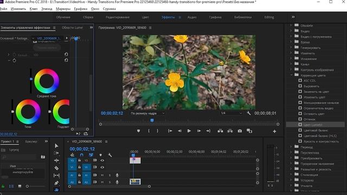347x195 pixels.
Task: Select the Selection arrow tool
Action: point(56,146)
